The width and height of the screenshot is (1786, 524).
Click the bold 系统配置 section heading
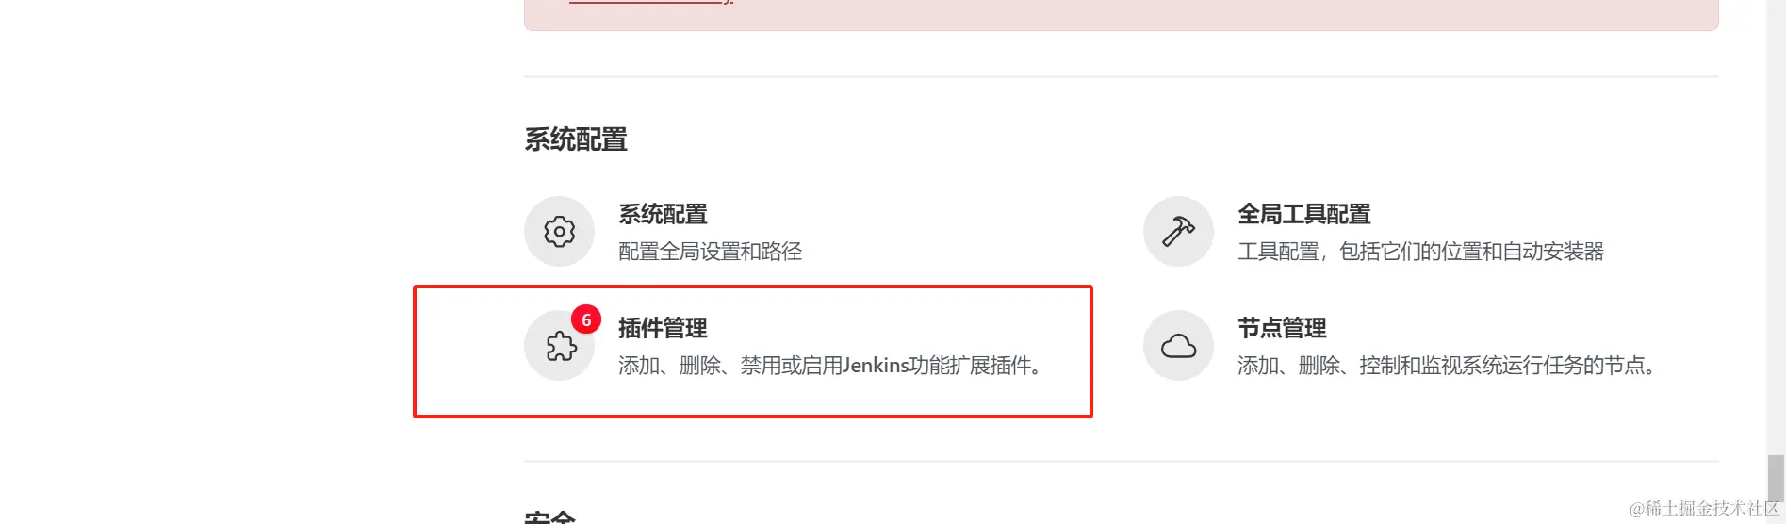575,139
